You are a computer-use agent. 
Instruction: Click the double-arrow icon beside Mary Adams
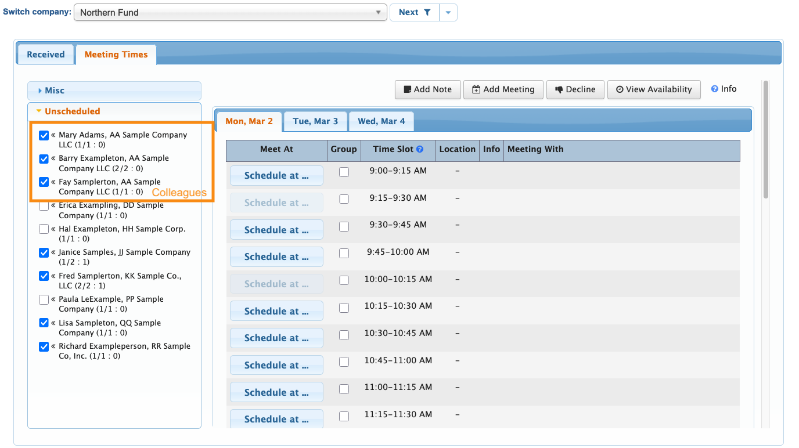(53, 135)
